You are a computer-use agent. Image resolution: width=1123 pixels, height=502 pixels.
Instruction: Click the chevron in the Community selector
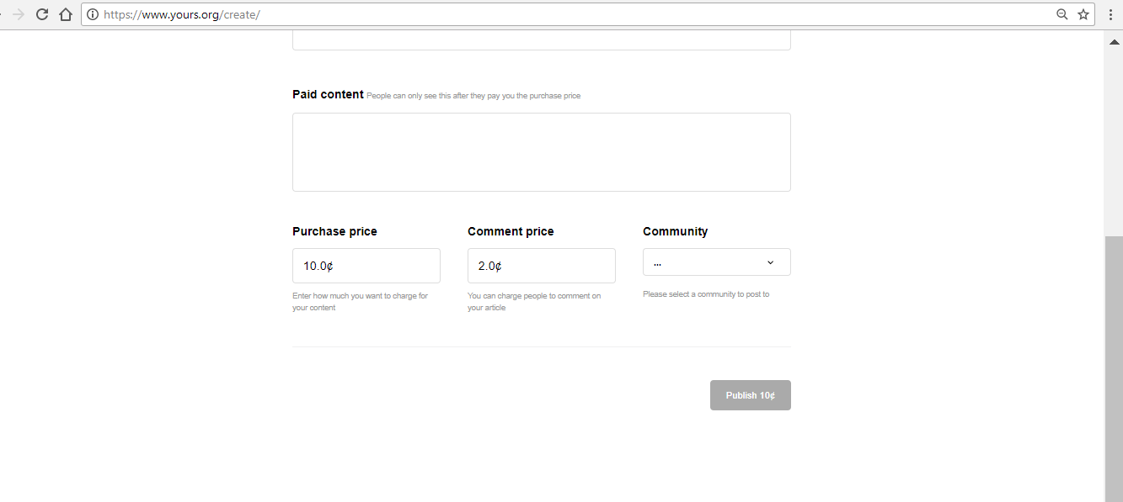point(770,262)
